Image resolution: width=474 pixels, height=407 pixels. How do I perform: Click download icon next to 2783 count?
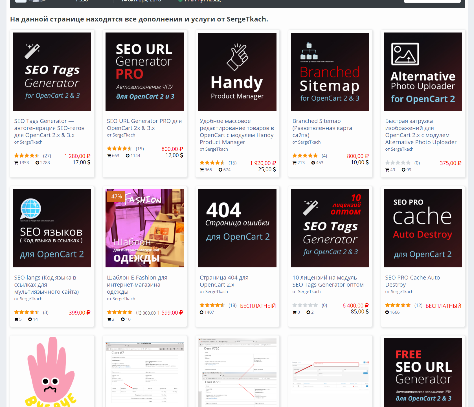pos(37,163)
